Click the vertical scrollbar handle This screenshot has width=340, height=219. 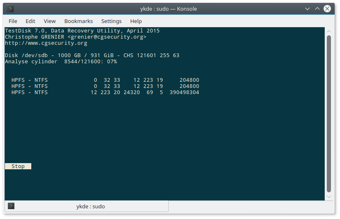point(329,114)
